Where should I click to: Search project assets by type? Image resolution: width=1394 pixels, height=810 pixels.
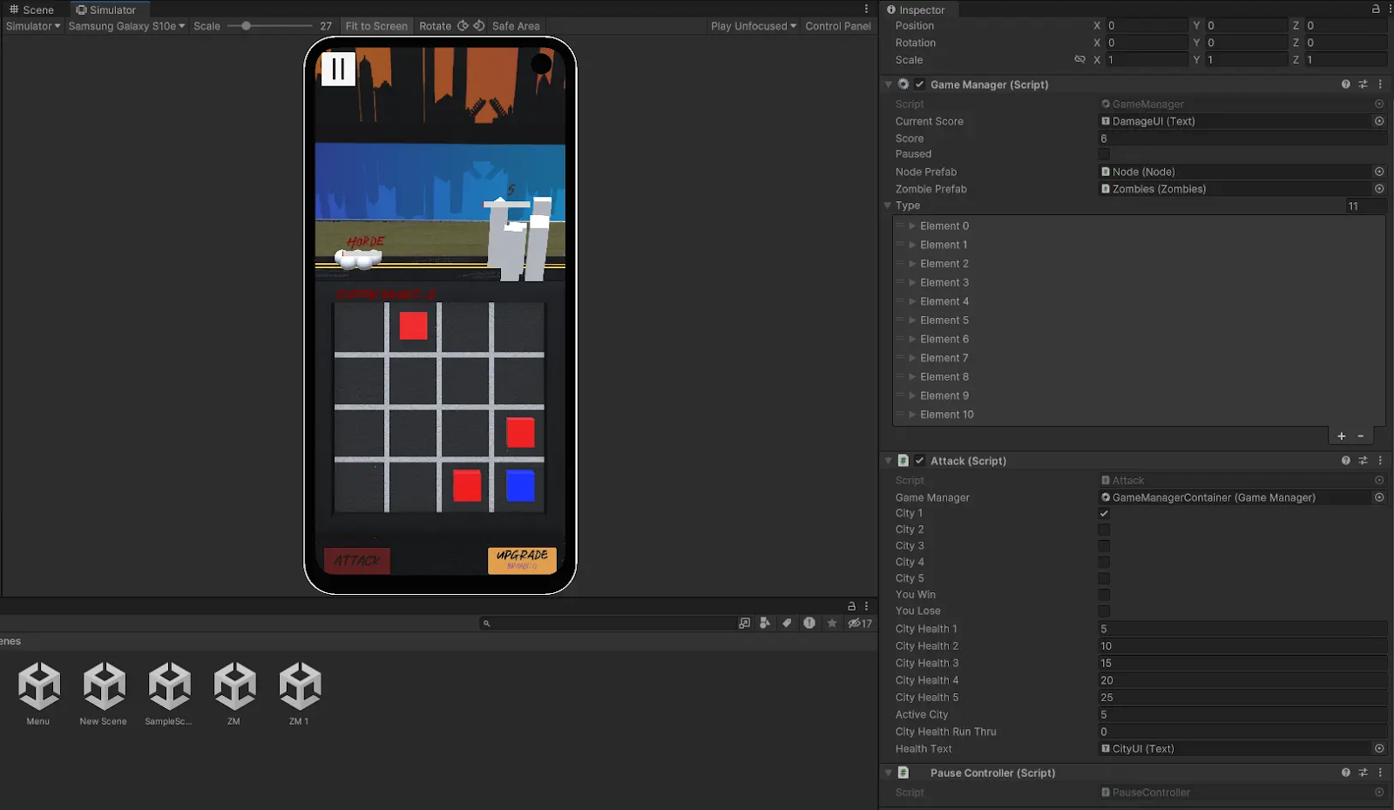click(x=765, y=623)
